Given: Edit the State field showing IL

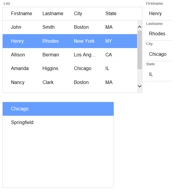Looking at the screenshot, I should pos(158,74).
